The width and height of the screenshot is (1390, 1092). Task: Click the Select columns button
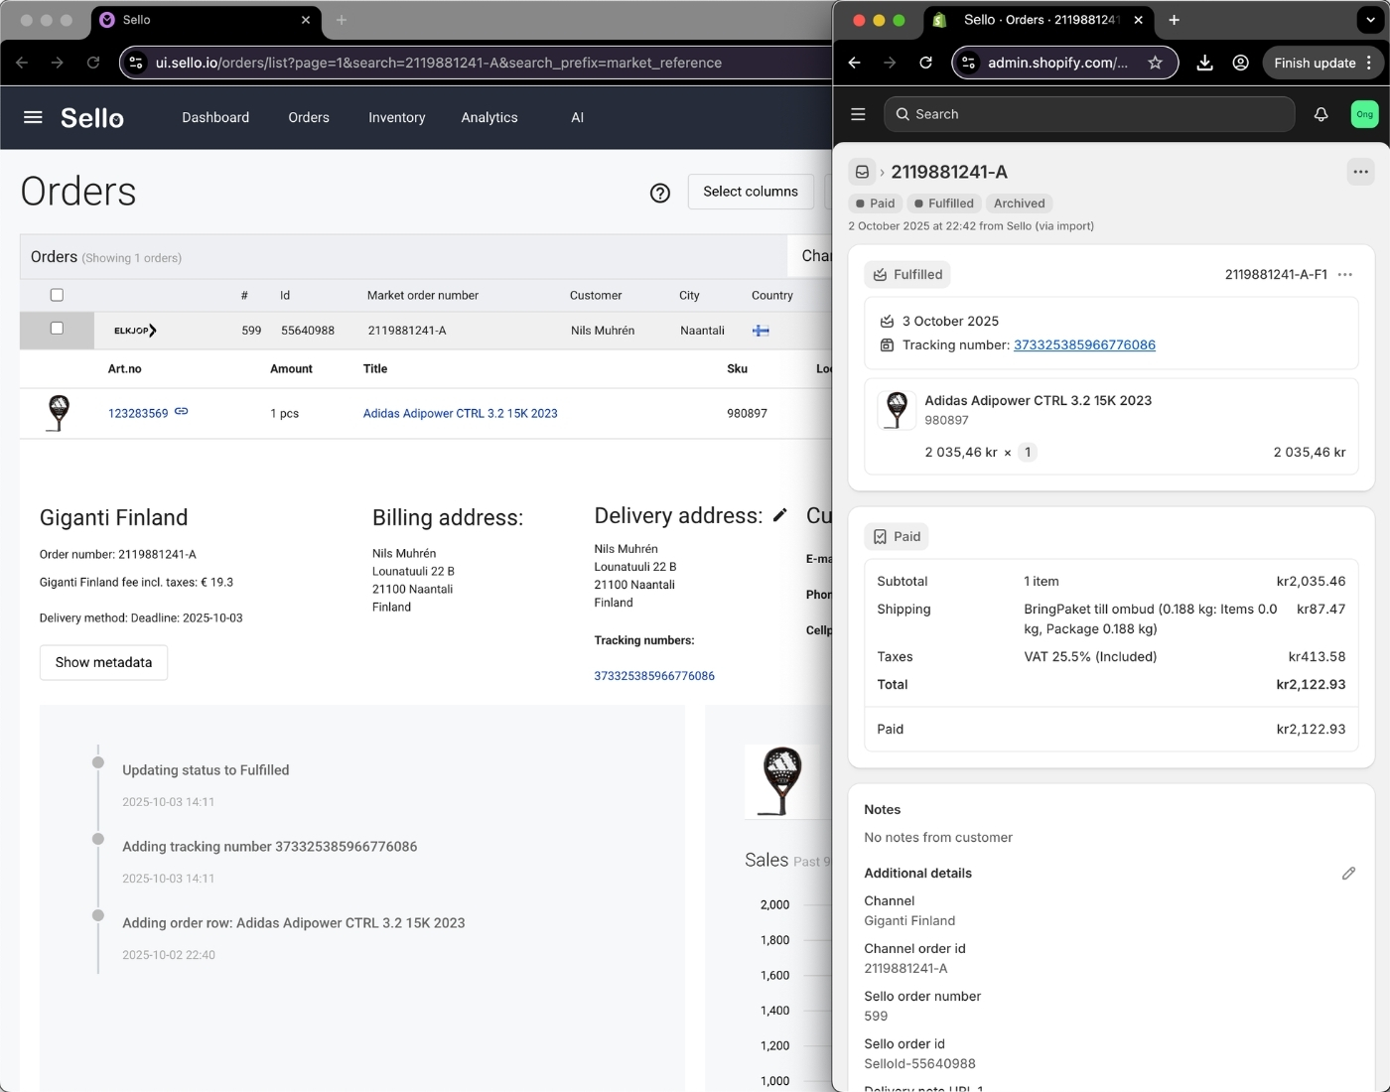click(x=751, y=192)
